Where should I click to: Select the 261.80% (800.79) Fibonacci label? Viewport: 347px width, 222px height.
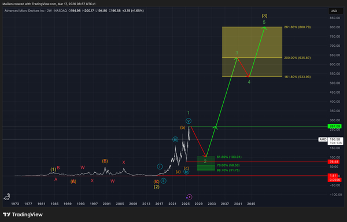pos(297,27)
